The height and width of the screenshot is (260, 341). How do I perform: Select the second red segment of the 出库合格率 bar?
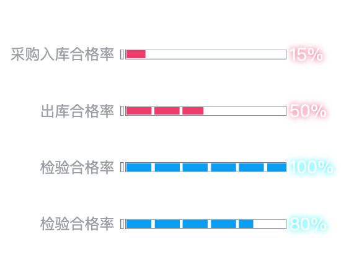(167, 111)
